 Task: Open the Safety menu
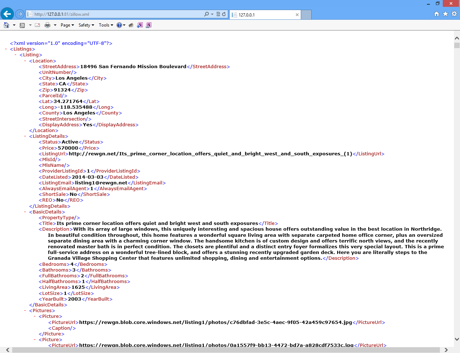[86, 25]
